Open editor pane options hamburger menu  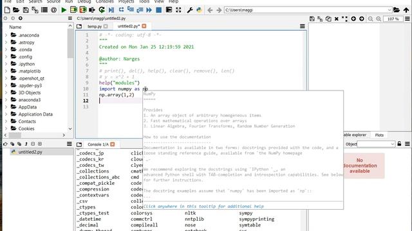click(303, 26)
